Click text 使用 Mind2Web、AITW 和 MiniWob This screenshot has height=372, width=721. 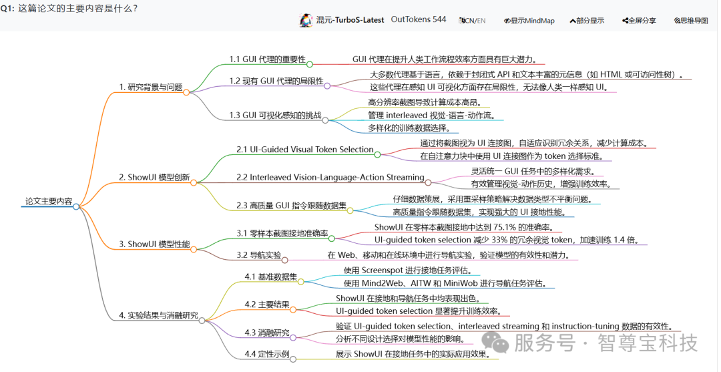[445, 283]
